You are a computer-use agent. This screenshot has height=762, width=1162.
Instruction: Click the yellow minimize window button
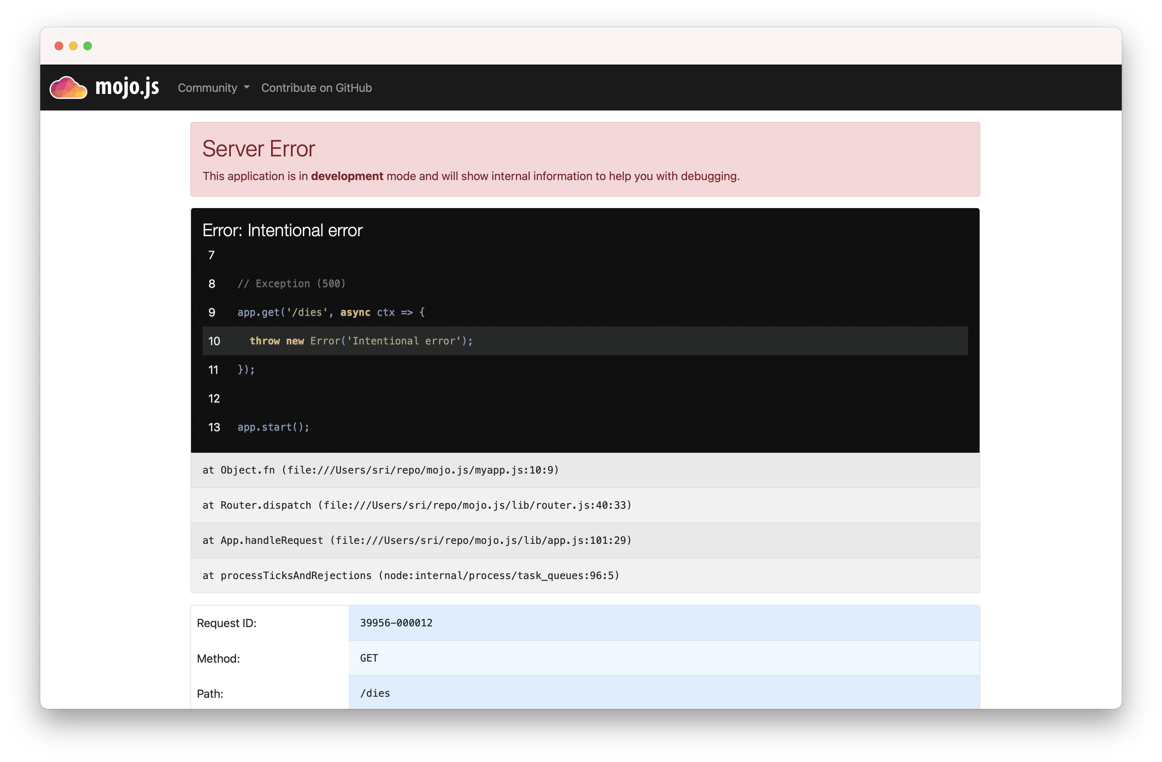(73, 46)
